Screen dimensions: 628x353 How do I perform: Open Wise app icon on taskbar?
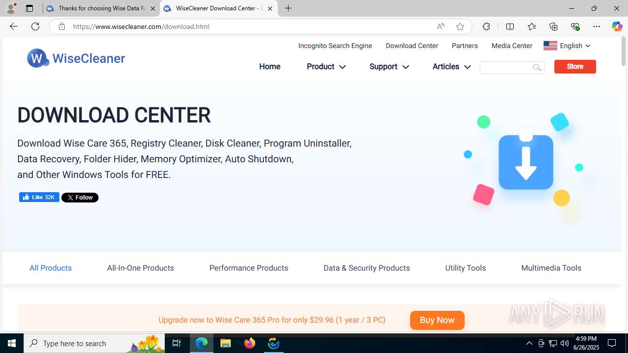pos(274,343)
